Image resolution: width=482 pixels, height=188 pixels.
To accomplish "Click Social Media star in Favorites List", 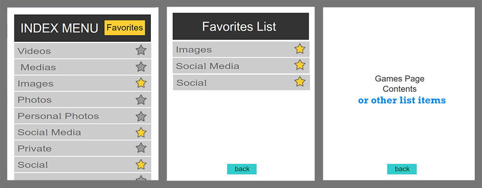I will pos(300,65).
